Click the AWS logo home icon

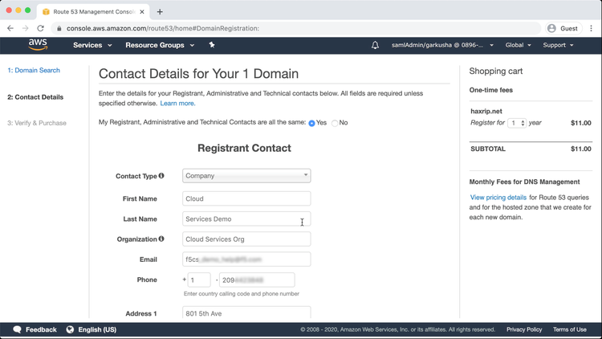[x=38, y=45]
